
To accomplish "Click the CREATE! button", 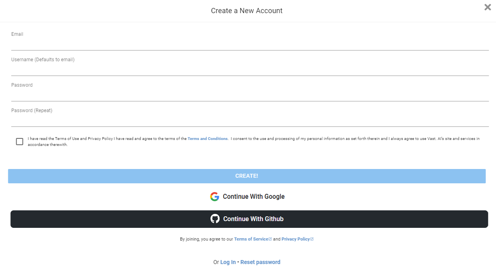I will pyautogui.click(x=247, y=176).
